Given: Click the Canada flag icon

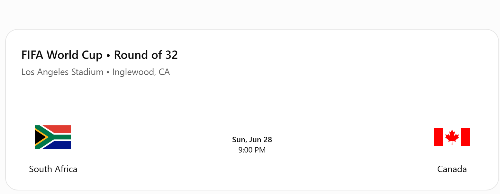Looking at the screenshot, I should [452, 137].
